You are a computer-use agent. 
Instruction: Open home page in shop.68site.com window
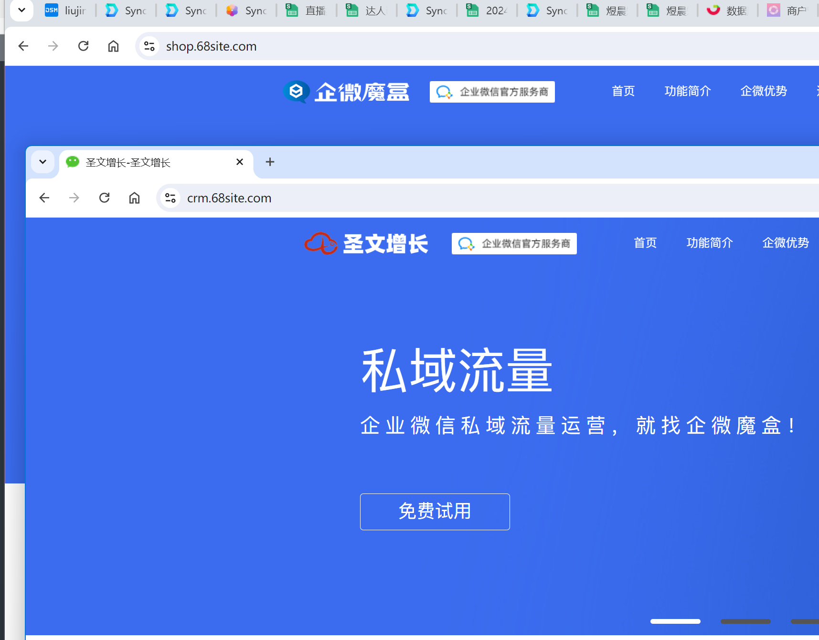tap(113, 46)
